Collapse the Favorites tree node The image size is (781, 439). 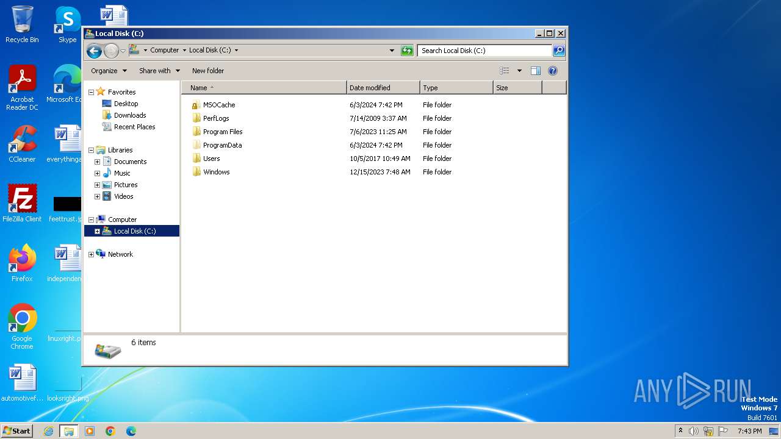tap(91, 92)
